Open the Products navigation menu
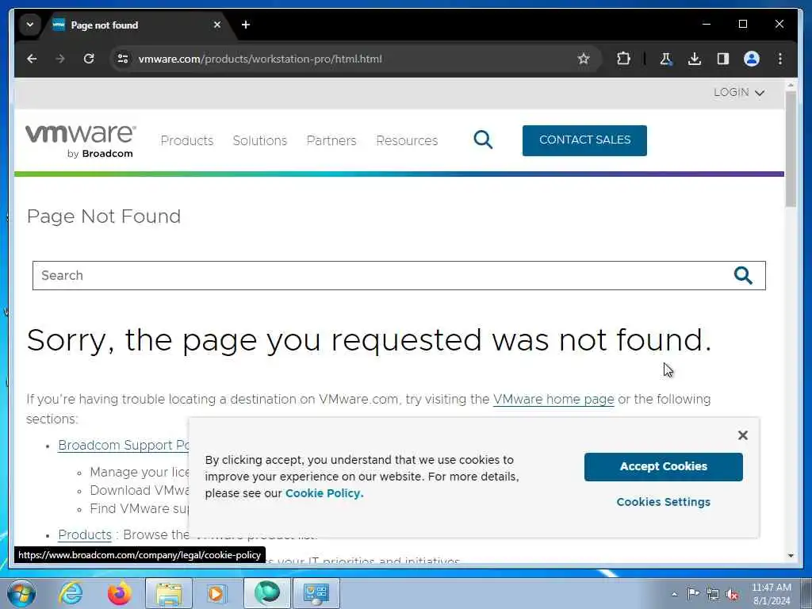Screen dimensions: 812x609 click(x=187, y=140)
